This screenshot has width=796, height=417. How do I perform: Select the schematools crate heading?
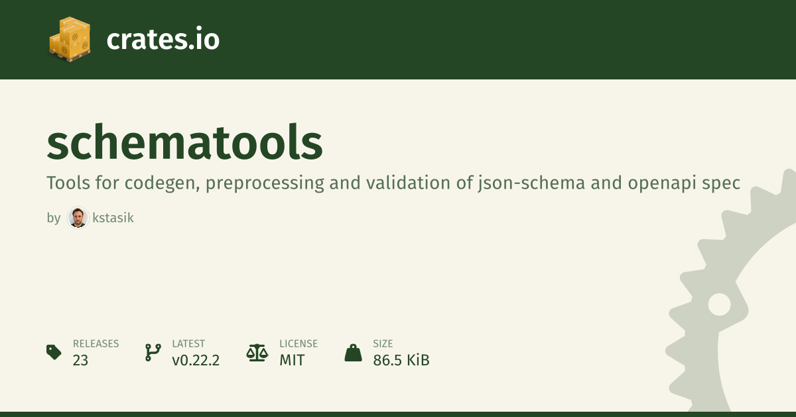184,143
